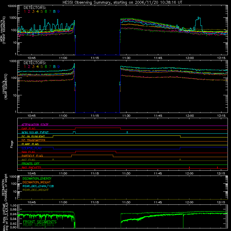Click magenta detector 2 in rear segments legend
Image resolution: width=231 pixels, height=231 pixels.
(29, 67)
